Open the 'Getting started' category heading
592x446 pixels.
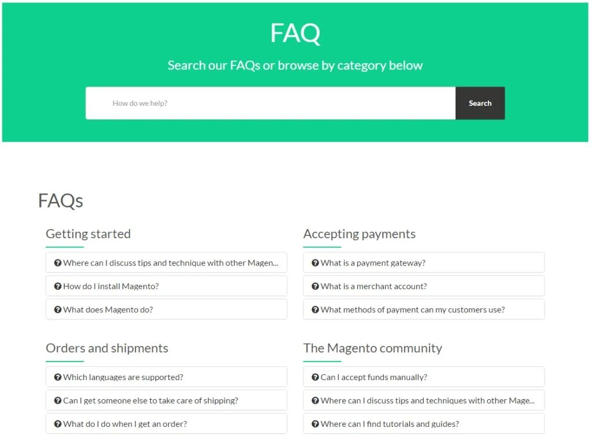[88, 234]
